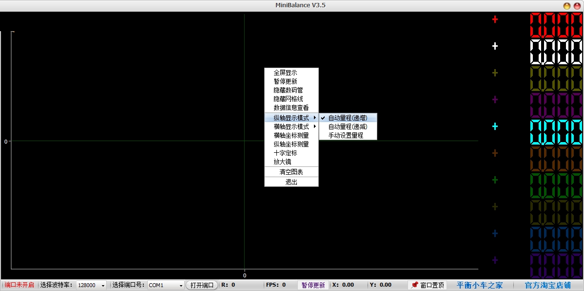Viewport: 584px width, 291px height.
Task: Click the 打开端口 button
Action: pos(202,285)
